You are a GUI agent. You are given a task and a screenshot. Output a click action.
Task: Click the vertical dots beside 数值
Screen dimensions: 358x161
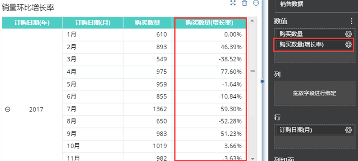(352, 21)
